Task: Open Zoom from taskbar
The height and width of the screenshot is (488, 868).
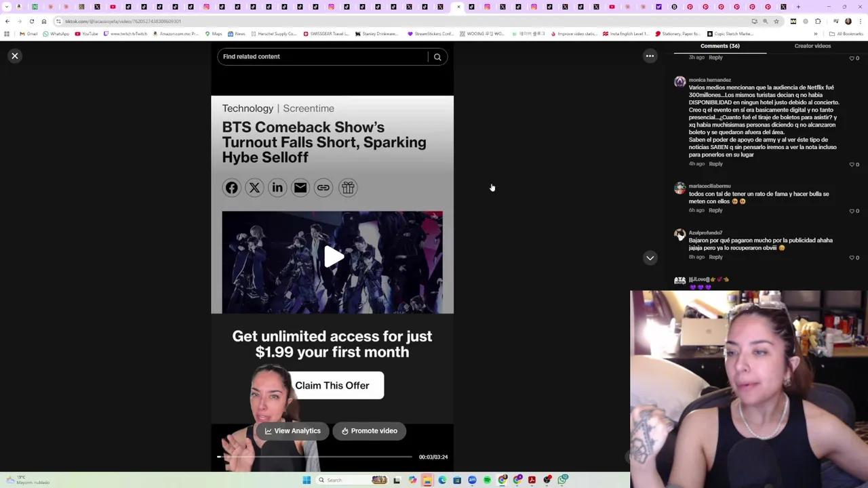Action: click(x=472, y=480)
